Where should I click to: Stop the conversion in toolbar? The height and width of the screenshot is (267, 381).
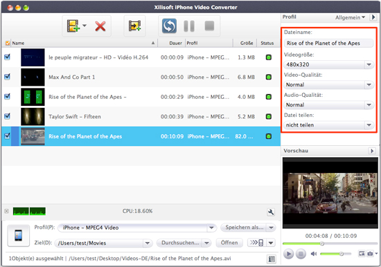pos(209,26)
